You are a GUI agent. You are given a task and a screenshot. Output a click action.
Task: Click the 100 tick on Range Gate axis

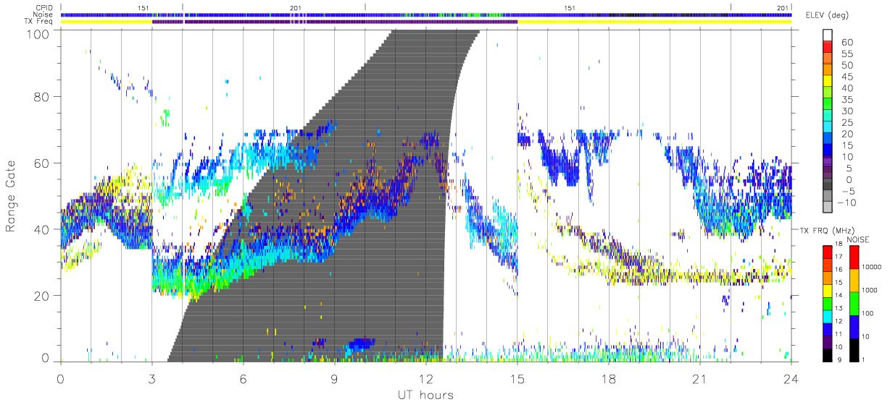pyautogui.click(x=37, y=34)
